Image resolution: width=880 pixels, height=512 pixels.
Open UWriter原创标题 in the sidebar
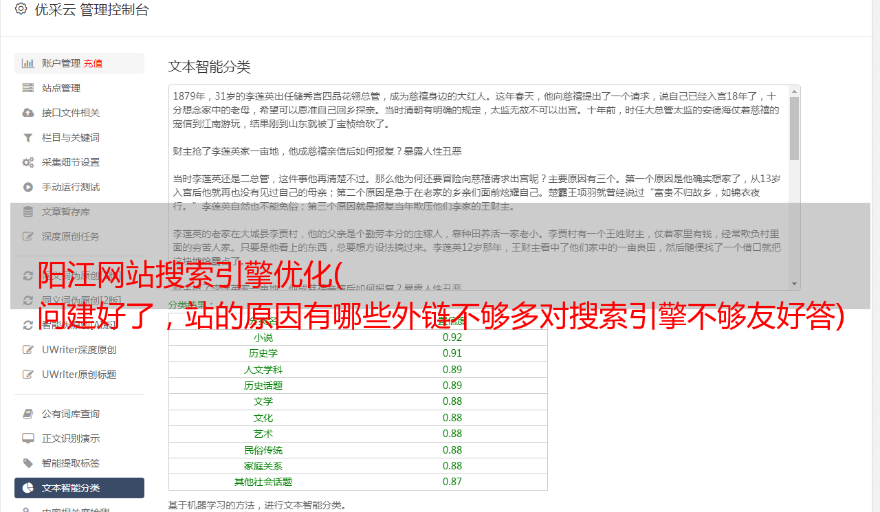[79, 375]
